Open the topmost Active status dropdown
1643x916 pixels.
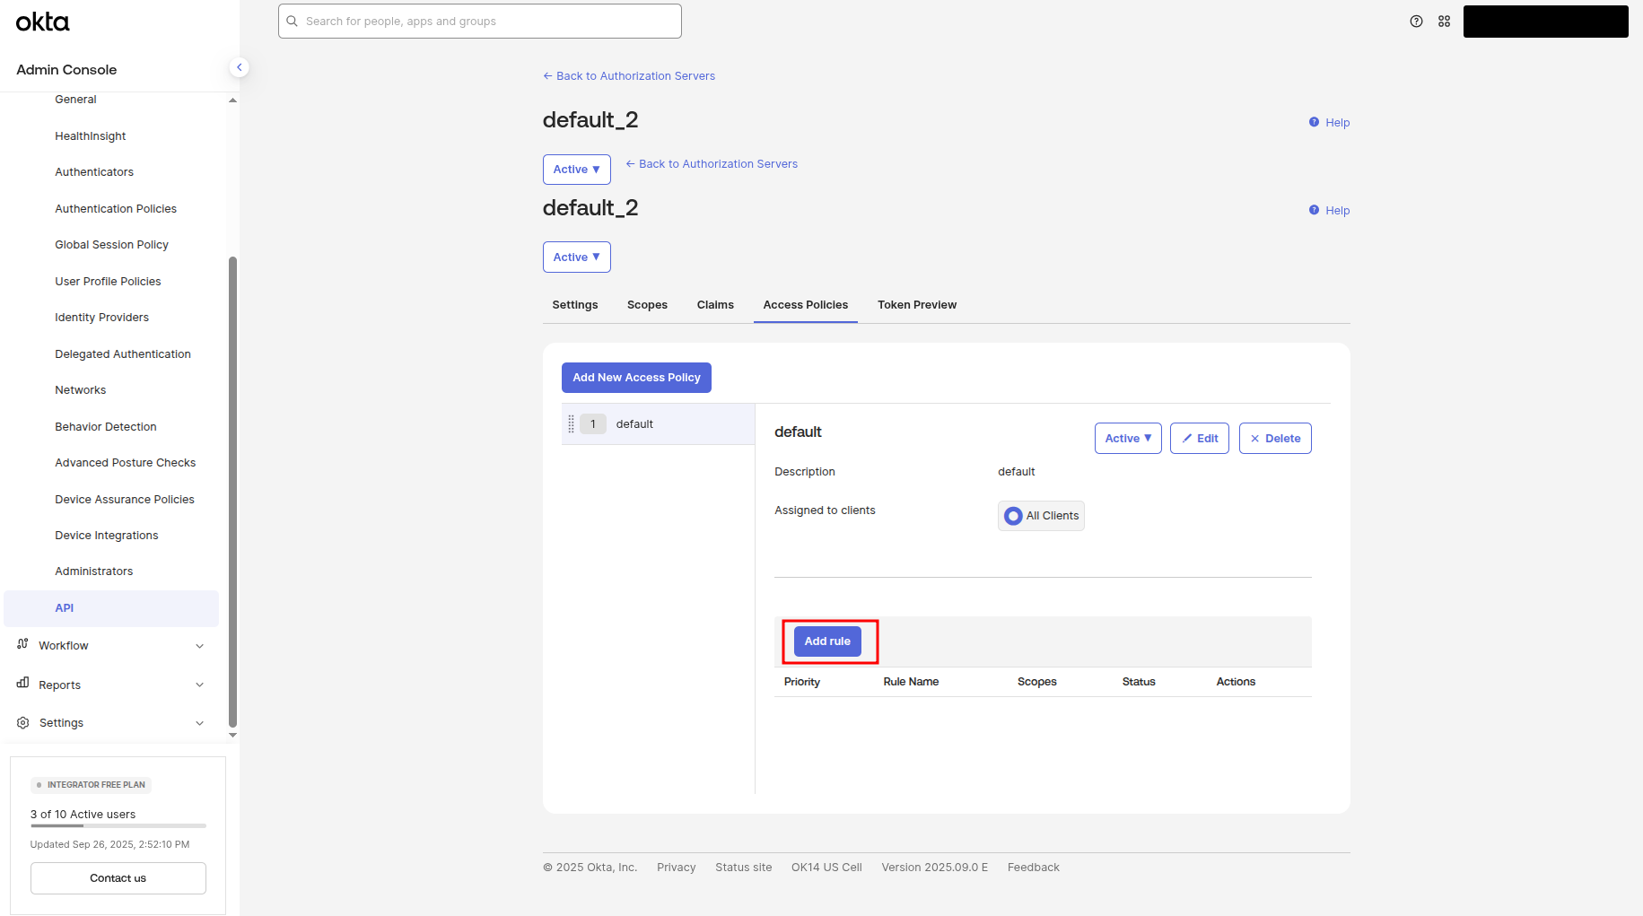(x=576, y=170)
